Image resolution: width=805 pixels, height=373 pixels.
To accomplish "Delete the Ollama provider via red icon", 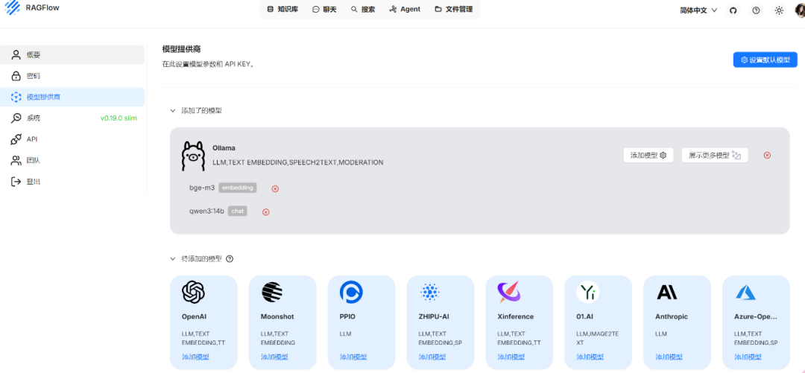I will pos(767,156).
